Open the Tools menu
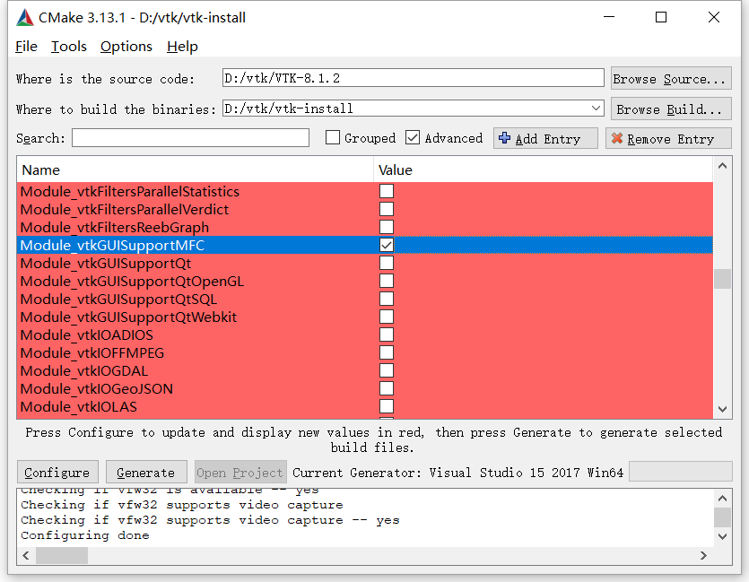Screen dimensions: 749x582 68,46
